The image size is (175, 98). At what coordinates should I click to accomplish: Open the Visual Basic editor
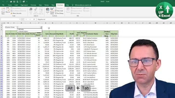[3, 11]
